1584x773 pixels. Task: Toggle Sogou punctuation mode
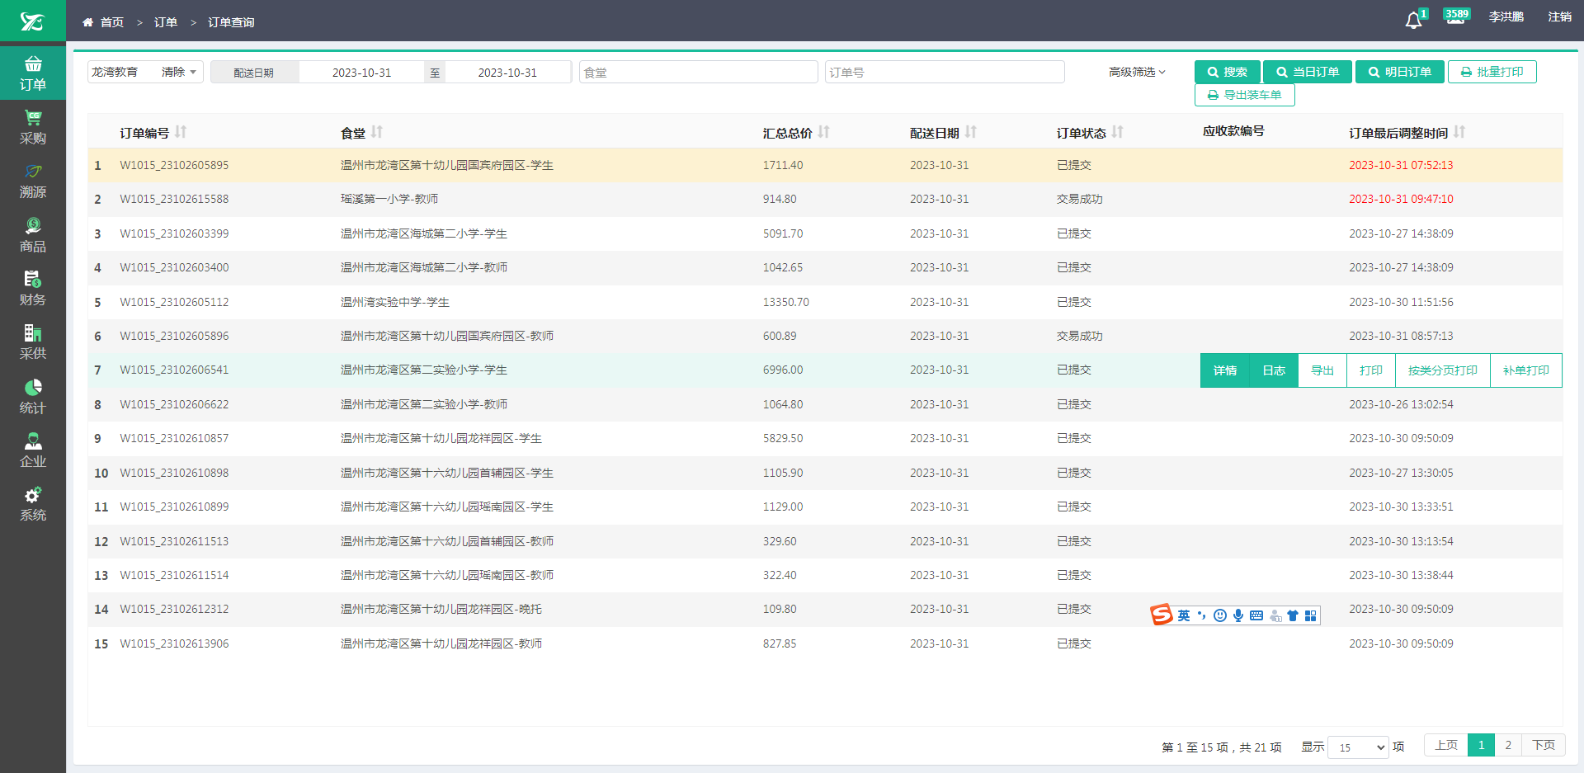pos(1202,615)
